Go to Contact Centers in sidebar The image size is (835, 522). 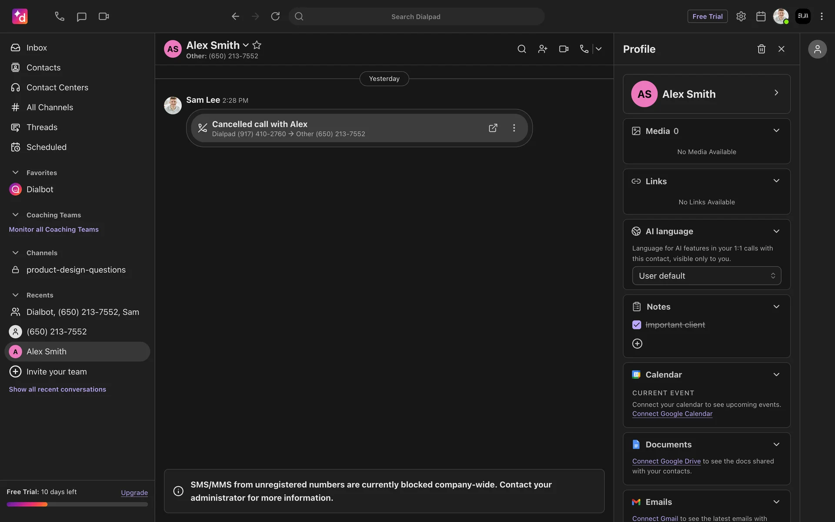coord(57,87)
